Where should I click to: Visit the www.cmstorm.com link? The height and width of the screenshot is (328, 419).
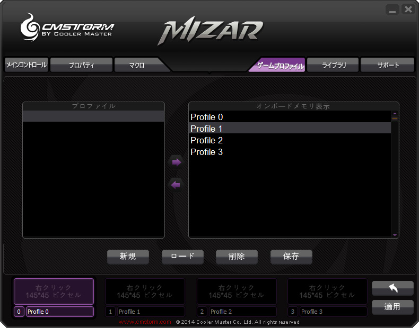(x=145, y=322)
